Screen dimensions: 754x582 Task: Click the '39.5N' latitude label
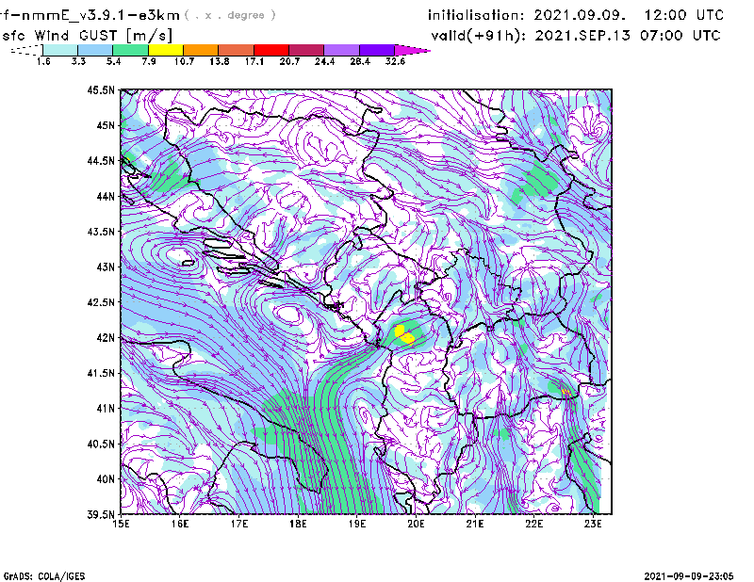coord(101,515)
